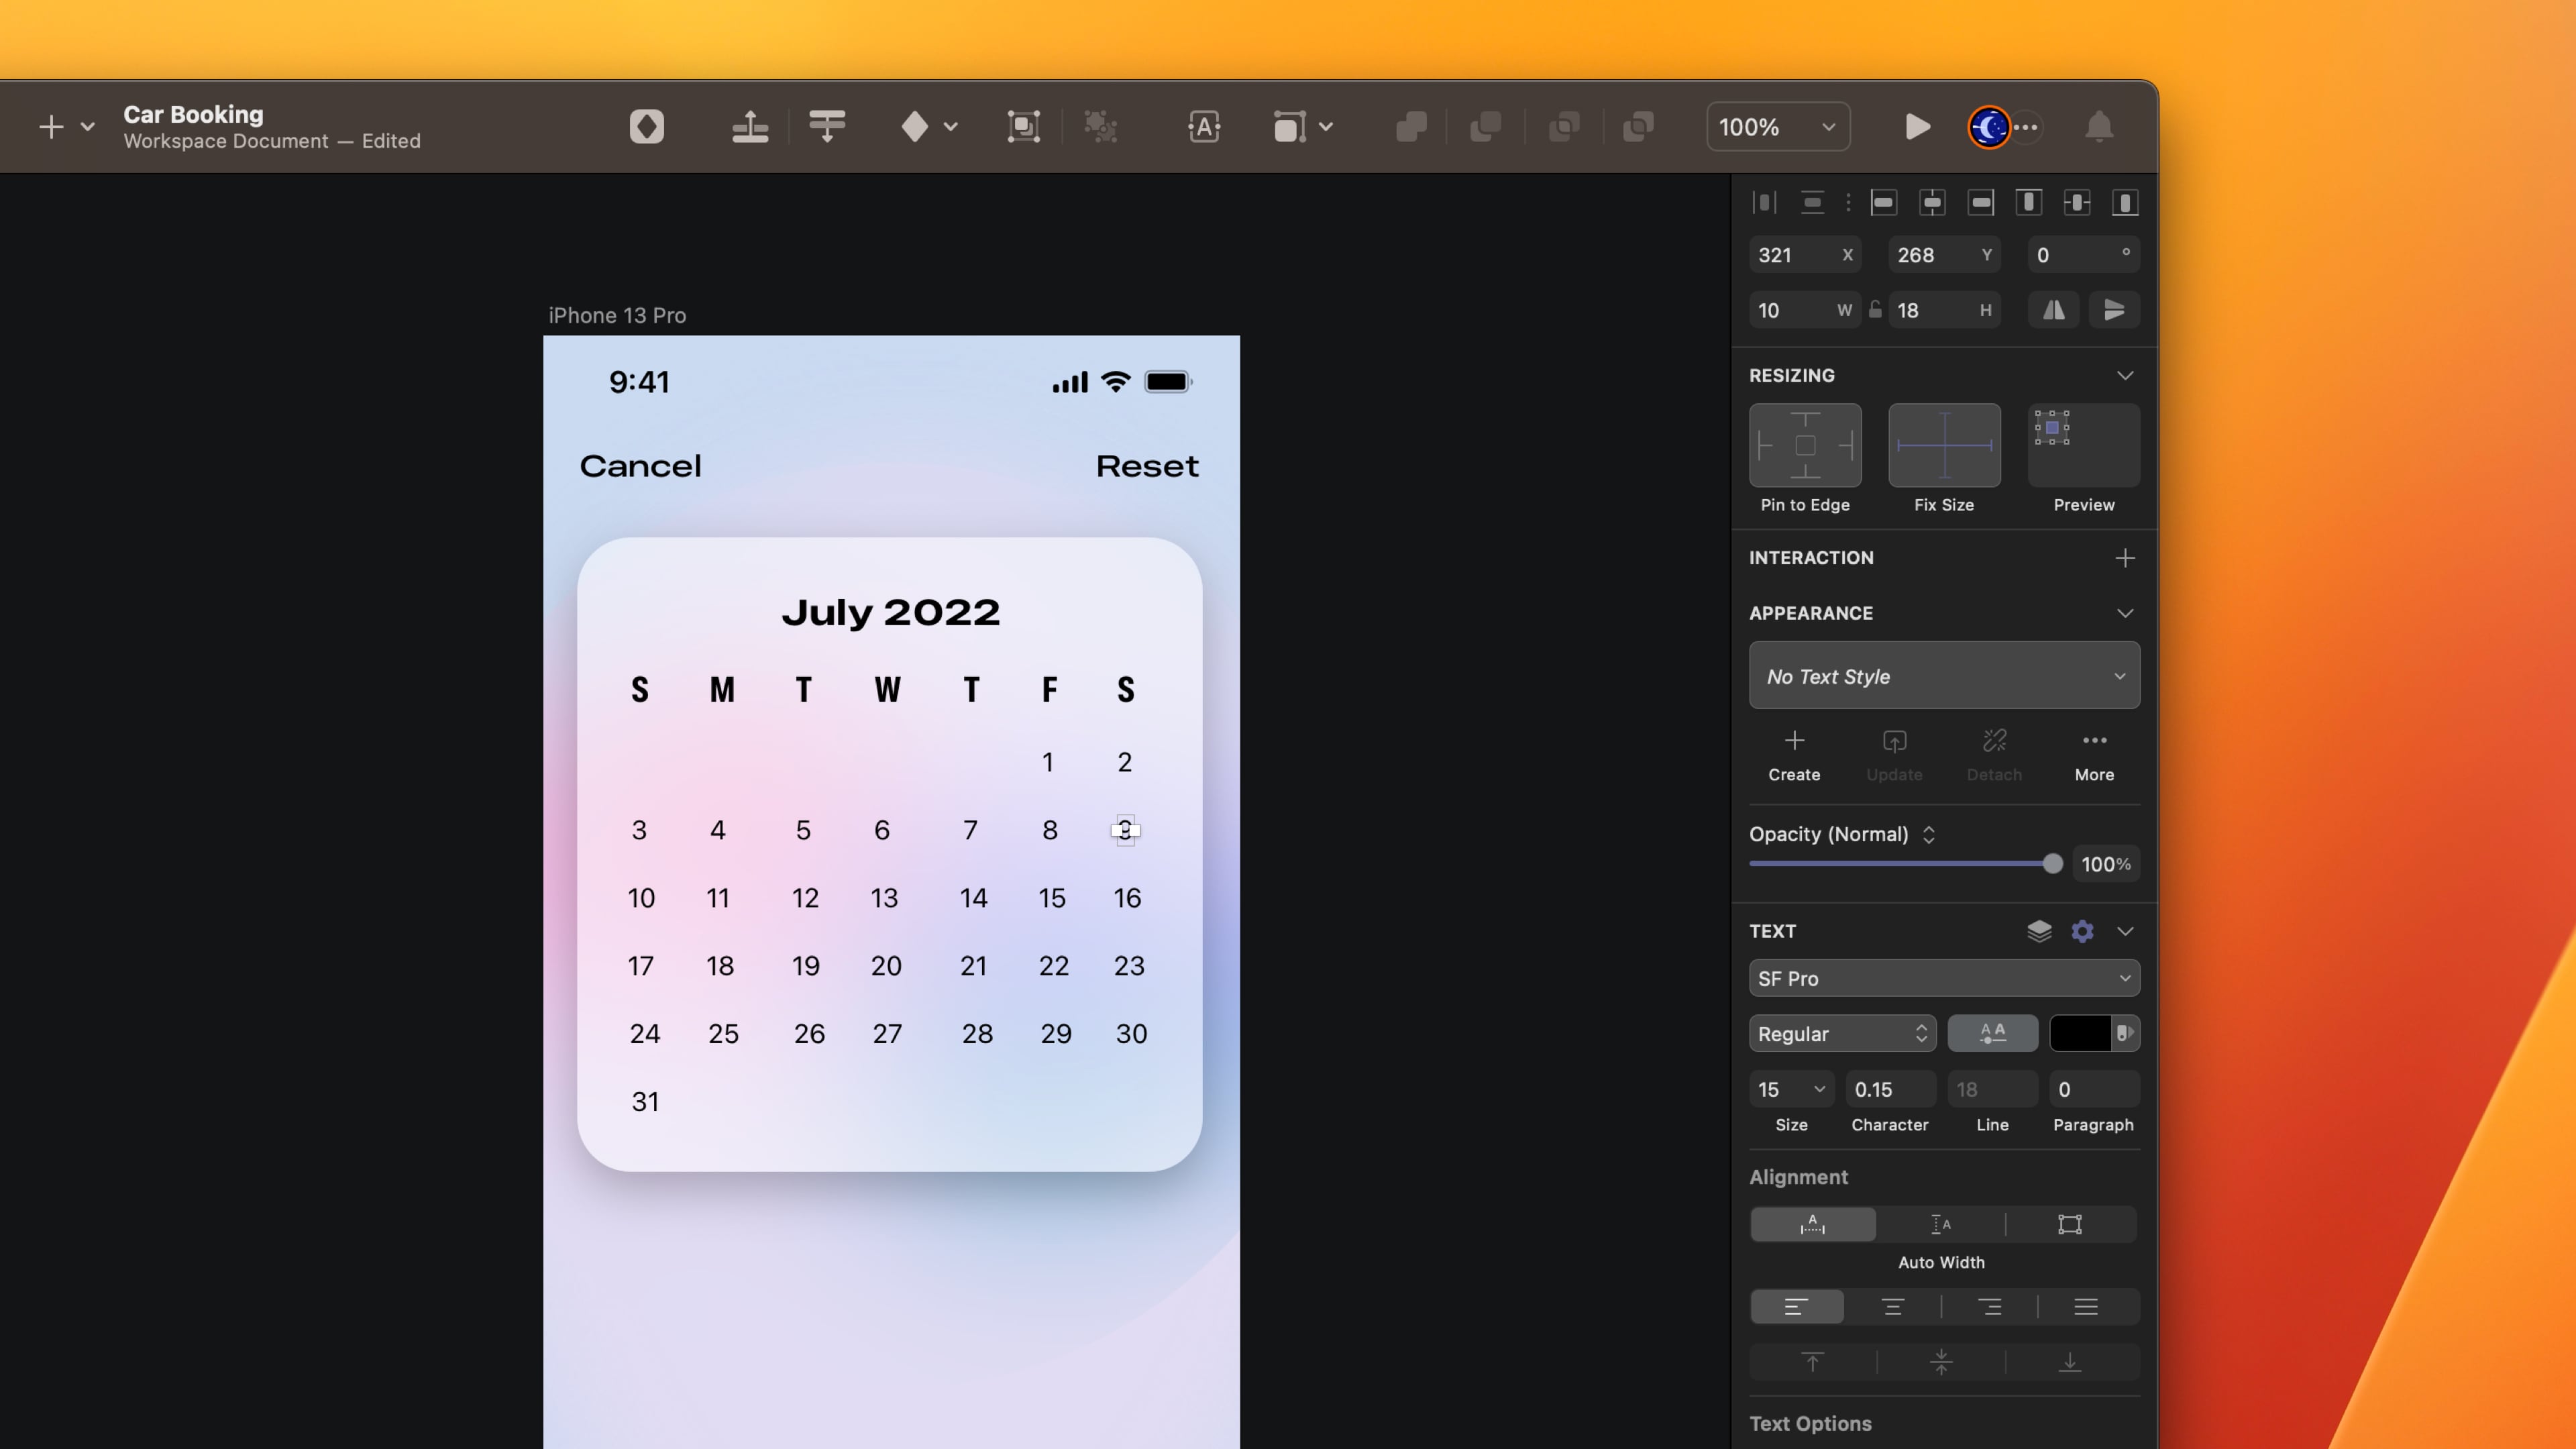The height and width of the screenshot is (1449, 2576).
Task: Set text alignment to center
Action: [x=1892, y=1307]
